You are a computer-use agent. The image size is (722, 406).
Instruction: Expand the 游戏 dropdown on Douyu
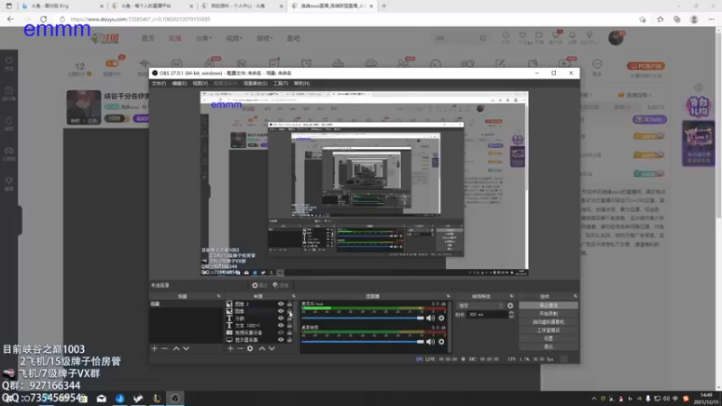[264, 38]
